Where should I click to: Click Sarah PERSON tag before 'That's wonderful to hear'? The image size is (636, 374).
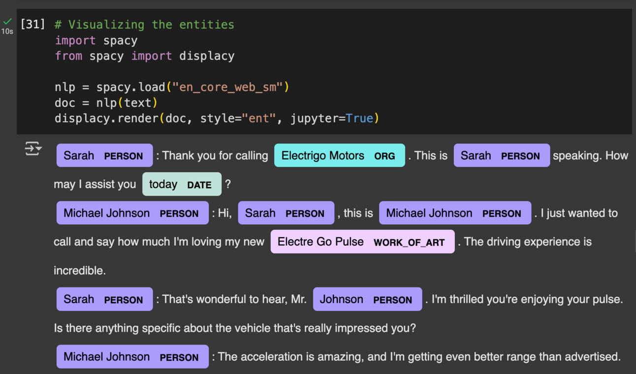(105, 299)
